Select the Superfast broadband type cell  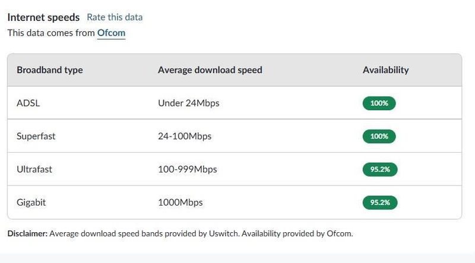(36, 136)
